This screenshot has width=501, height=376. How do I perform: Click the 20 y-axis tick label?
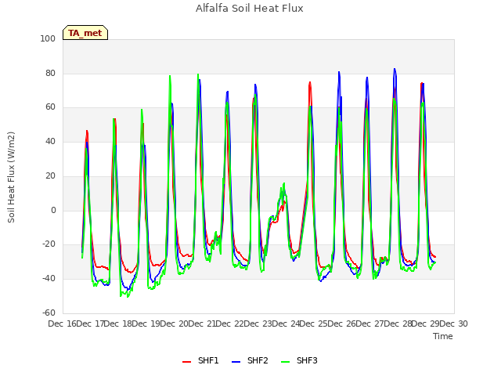pos(50,175)
